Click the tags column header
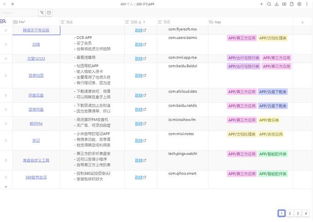313x222 pixels. (x=218, y=22)
